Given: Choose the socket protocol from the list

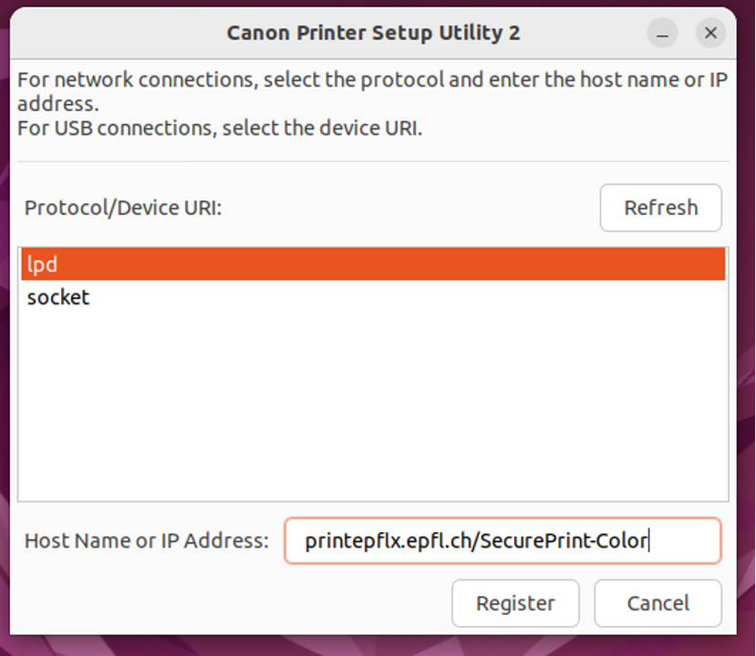Looking at the screenshot, I should pyautogui.click(x=58, y=298).
